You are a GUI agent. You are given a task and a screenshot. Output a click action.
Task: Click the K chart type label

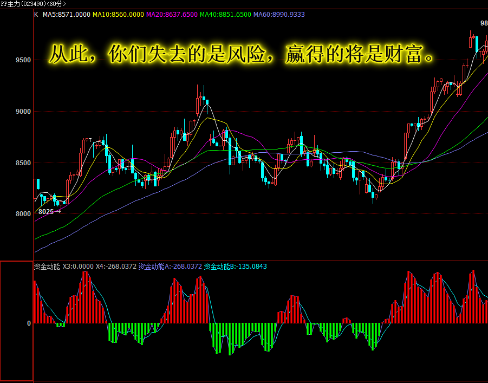(36, 15)
